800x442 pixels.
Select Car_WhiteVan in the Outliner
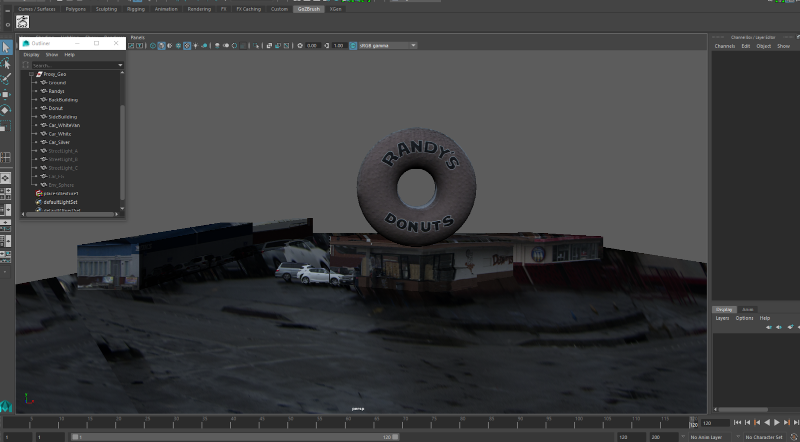point(64,125)
